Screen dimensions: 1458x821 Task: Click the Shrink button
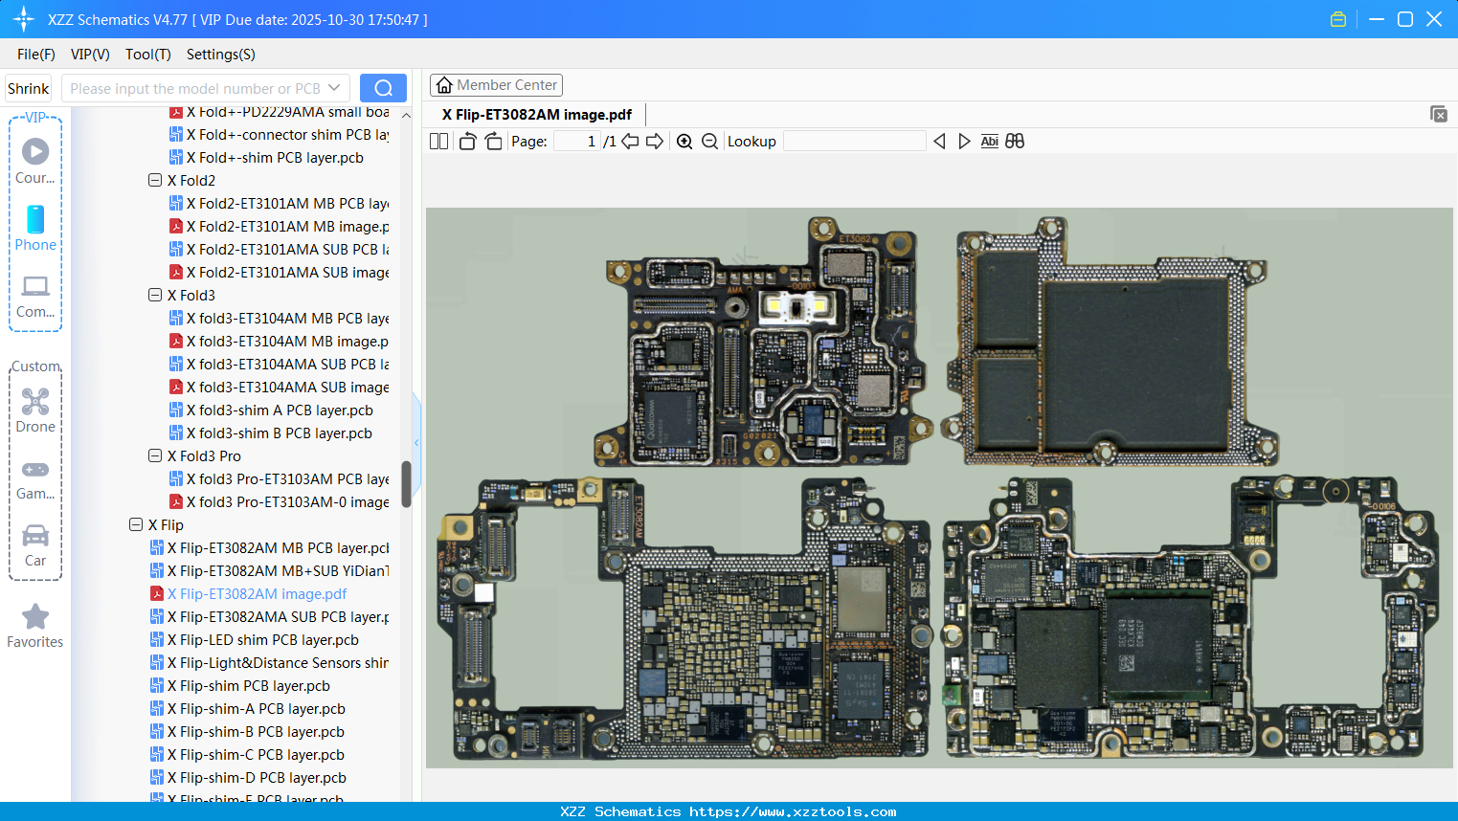point(29,88)
